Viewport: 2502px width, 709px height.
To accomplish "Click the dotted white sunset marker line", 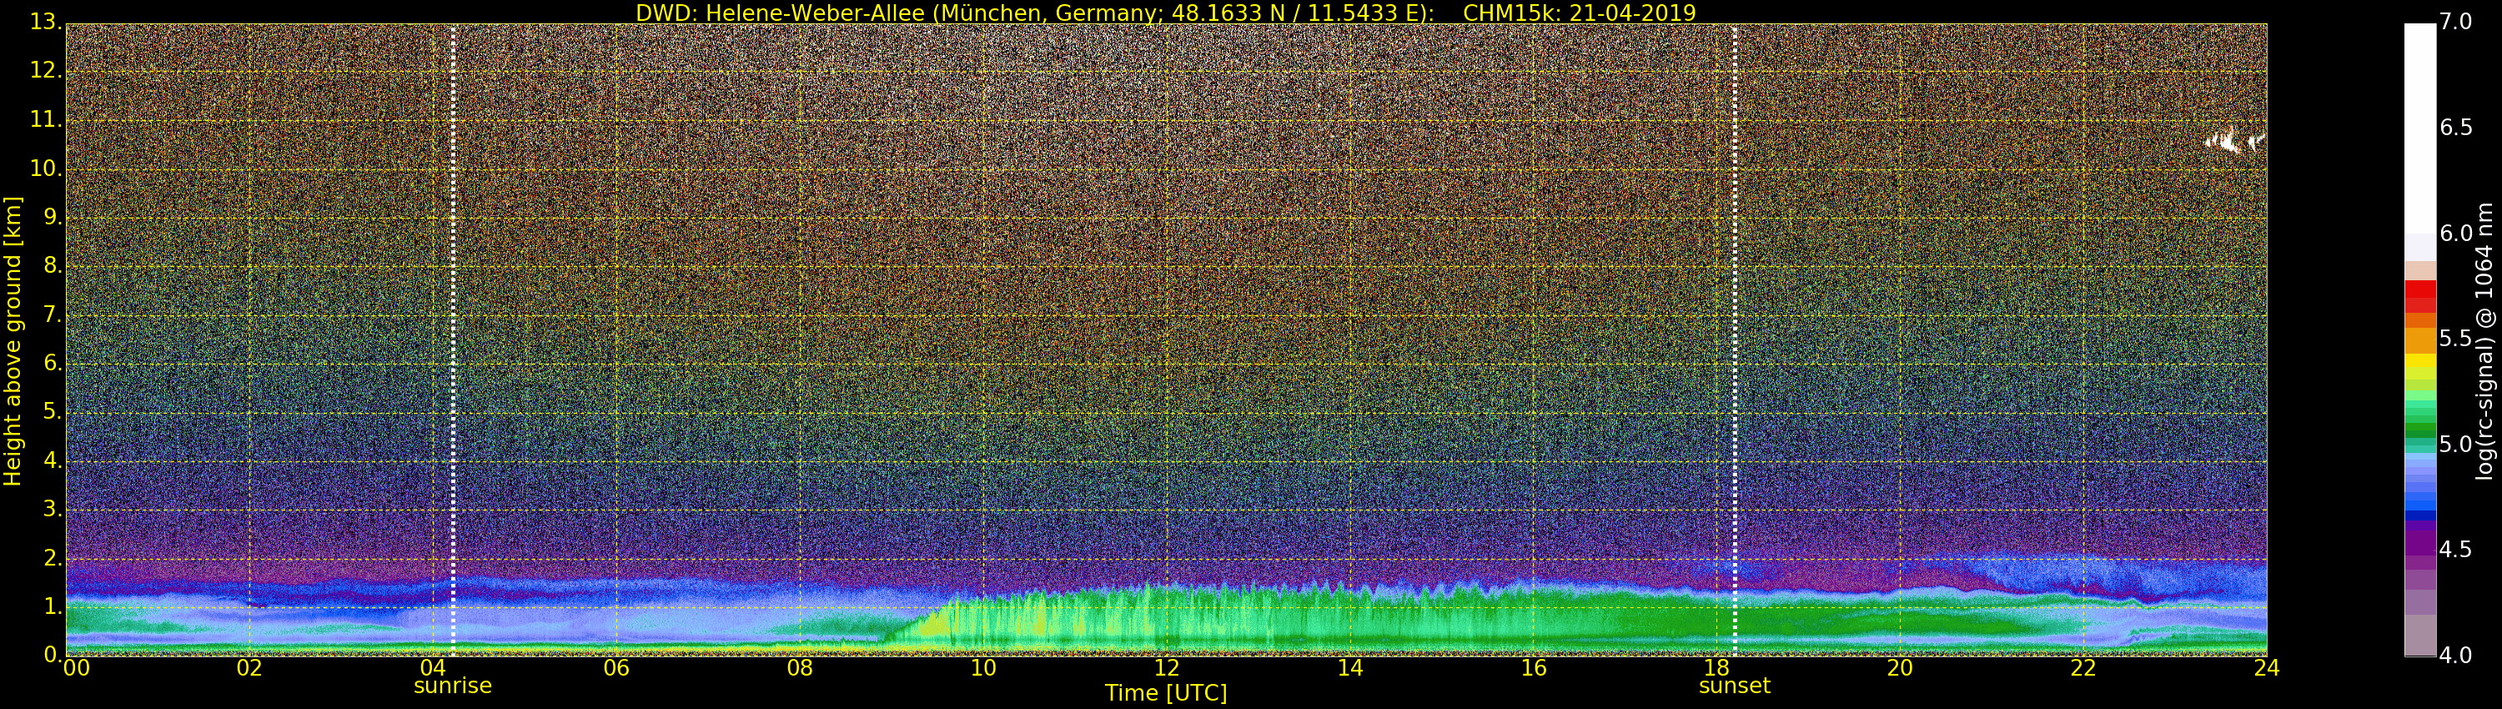I will 1734,340.
